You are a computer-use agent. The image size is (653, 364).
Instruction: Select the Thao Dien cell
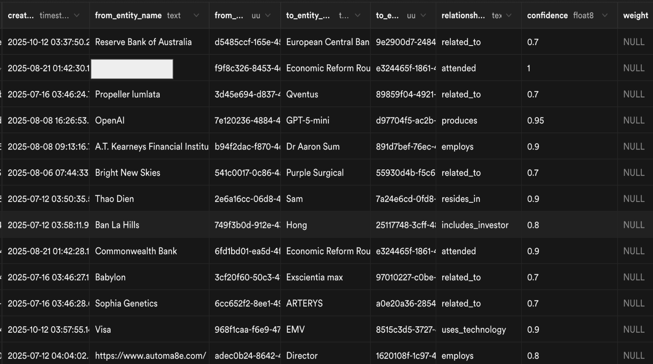pyautogui.click(x=149, y=199)
